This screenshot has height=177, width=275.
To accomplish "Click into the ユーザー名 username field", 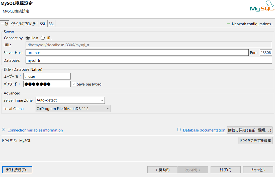I will (47, 76).
